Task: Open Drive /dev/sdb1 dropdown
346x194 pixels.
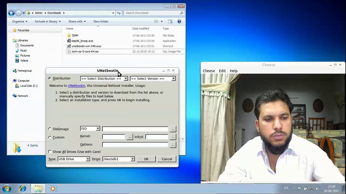Action: pos(118,159)
